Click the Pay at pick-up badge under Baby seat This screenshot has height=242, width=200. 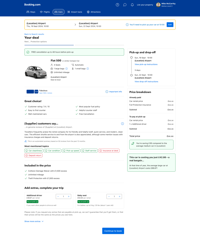[x=83, y=201]
